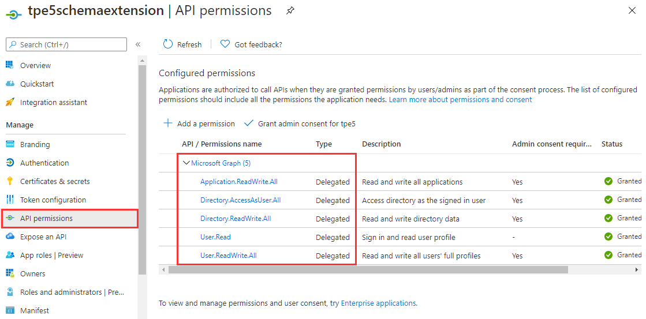
Task: Click the pin icon next to page title
Action: [290, 11]
